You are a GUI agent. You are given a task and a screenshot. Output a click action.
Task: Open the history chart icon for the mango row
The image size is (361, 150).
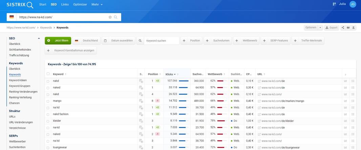point(345,101)
